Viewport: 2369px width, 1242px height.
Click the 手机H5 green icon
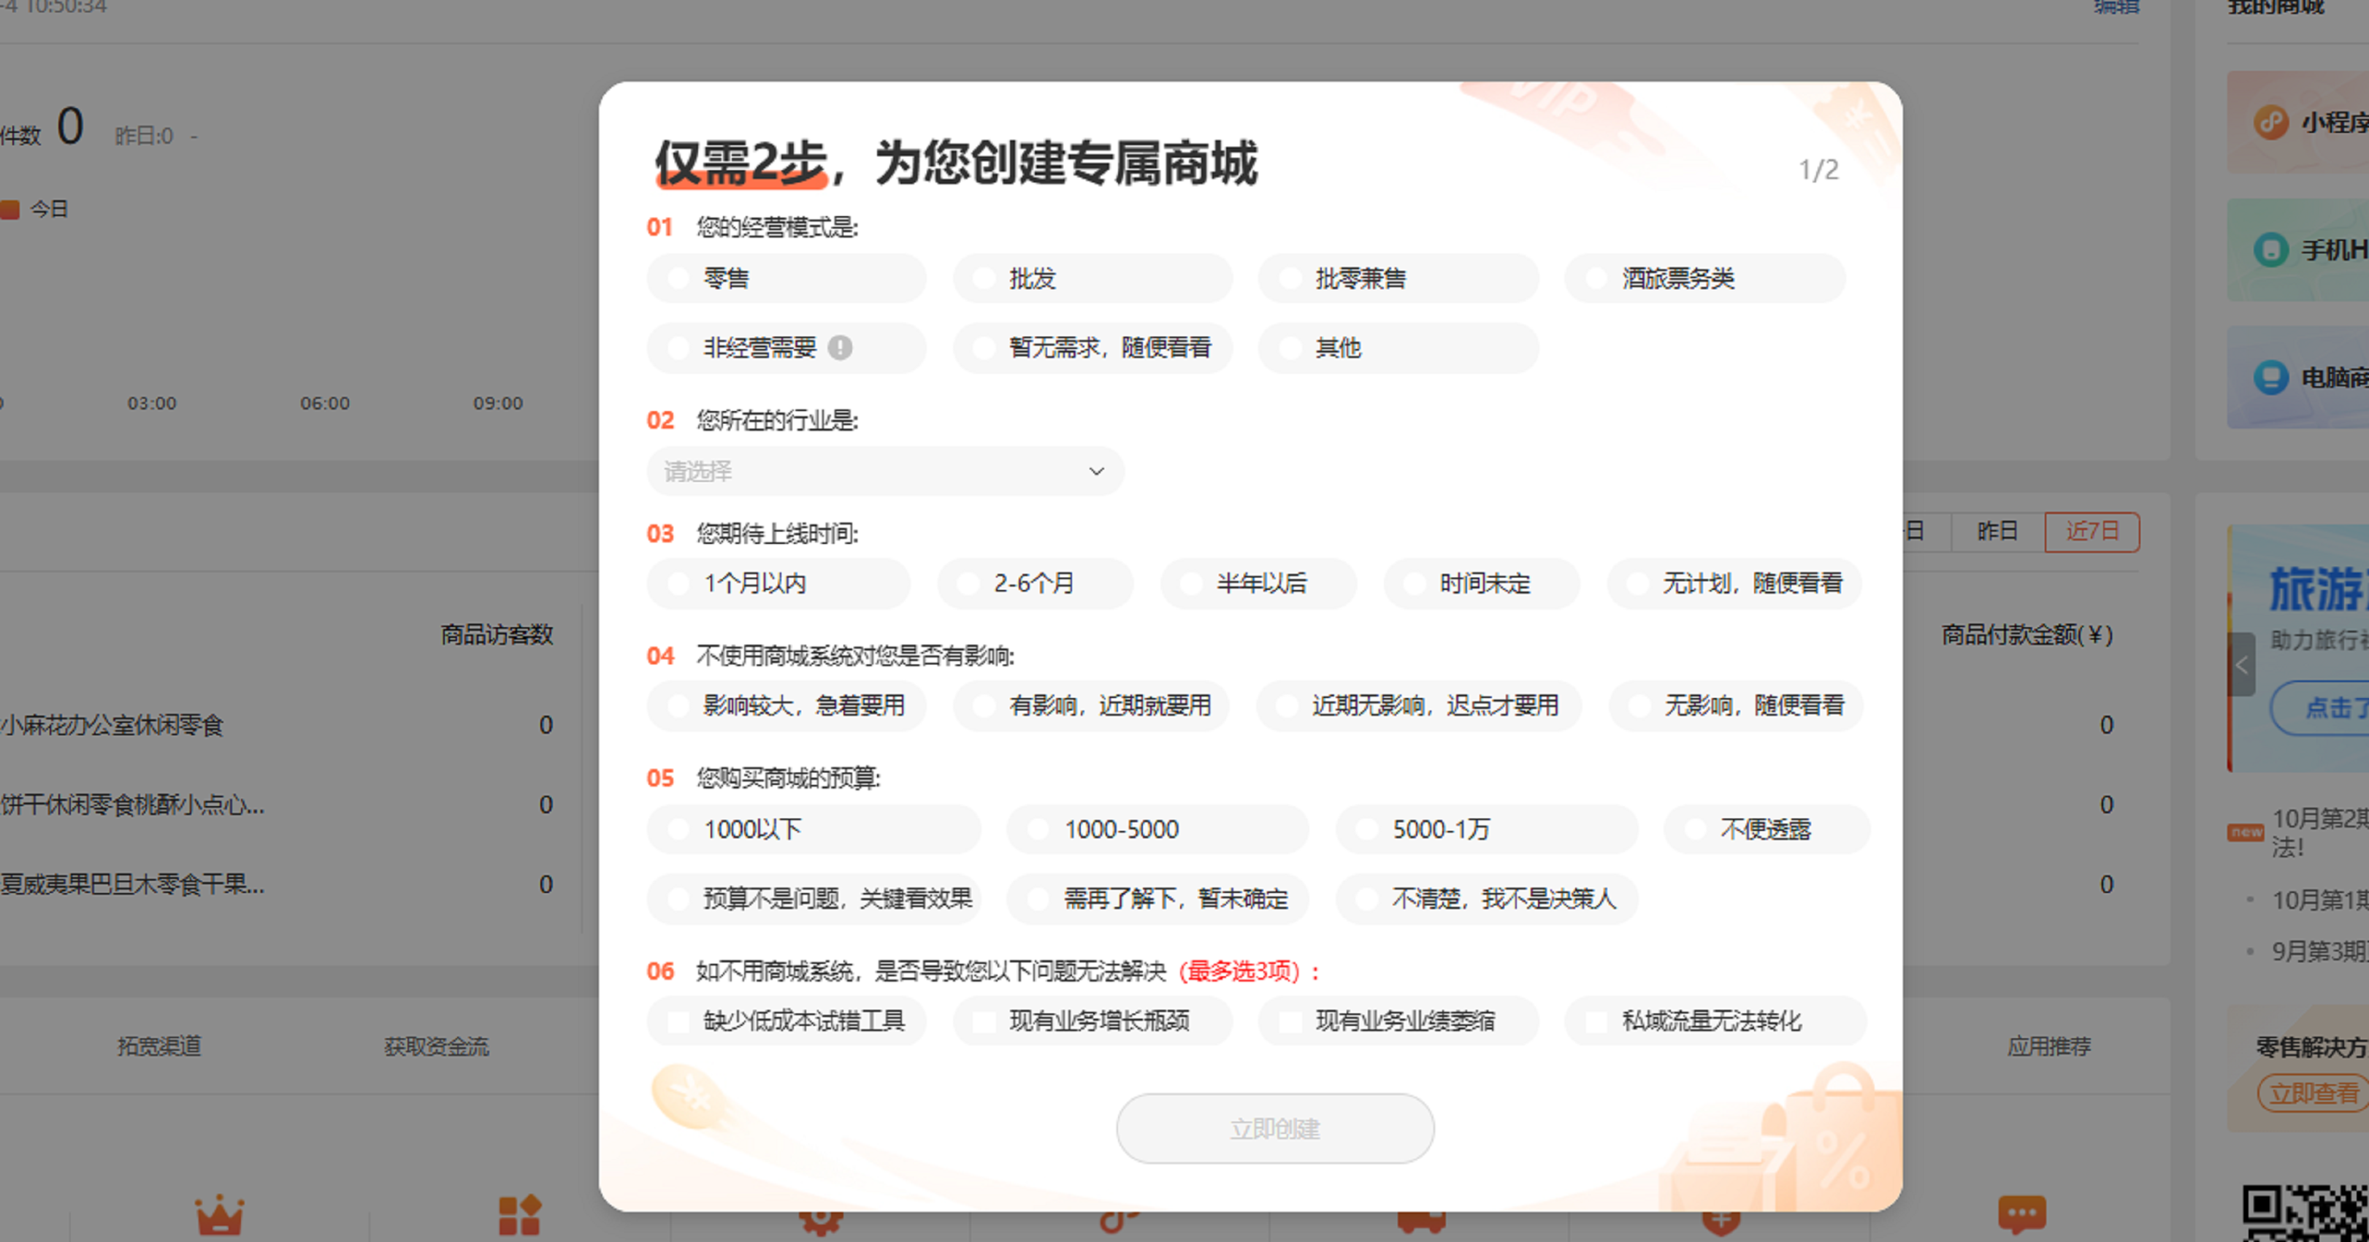pyautogui.click(x=2270, y=250)
